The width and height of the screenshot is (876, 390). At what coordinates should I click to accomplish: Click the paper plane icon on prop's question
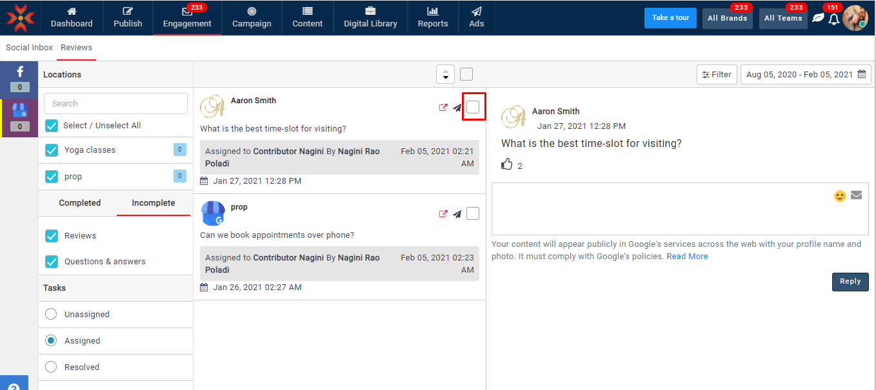pyautogui.click(x=457, y=214)
